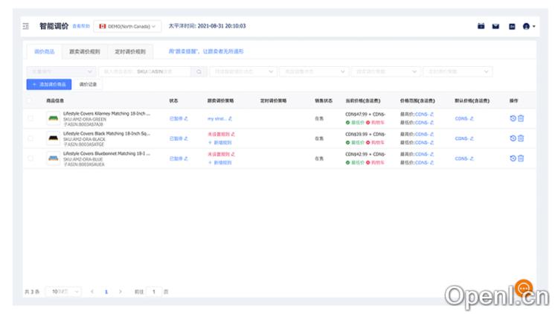Delete the AMZ-ORA-GREEN product with the trash icon
The image size is (558, 314).
[x=521, y=118]
